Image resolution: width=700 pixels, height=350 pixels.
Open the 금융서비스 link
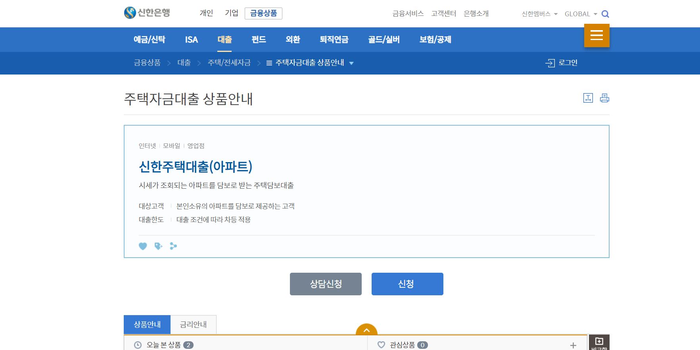click(x=408, y=13)
